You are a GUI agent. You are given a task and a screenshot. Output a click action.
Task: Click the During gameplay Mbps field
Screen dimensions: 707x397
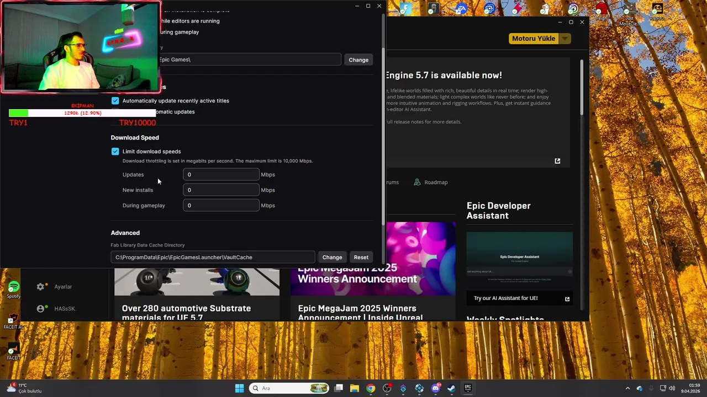(x=221, y=206)
